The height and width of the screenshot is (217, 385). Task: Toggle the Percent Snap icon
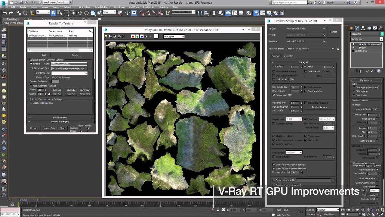tap(154, 13)
